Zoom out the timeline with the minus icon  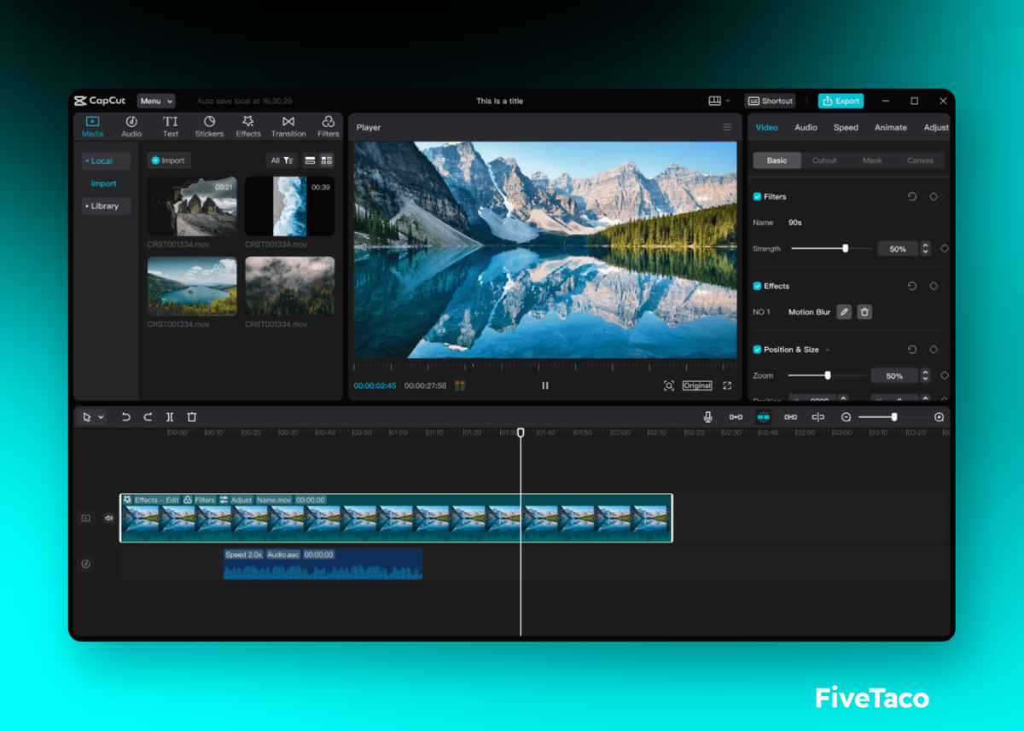(847, 417)
